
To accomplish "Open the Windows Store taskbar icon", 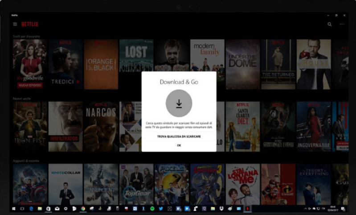I will click(48, 209).
